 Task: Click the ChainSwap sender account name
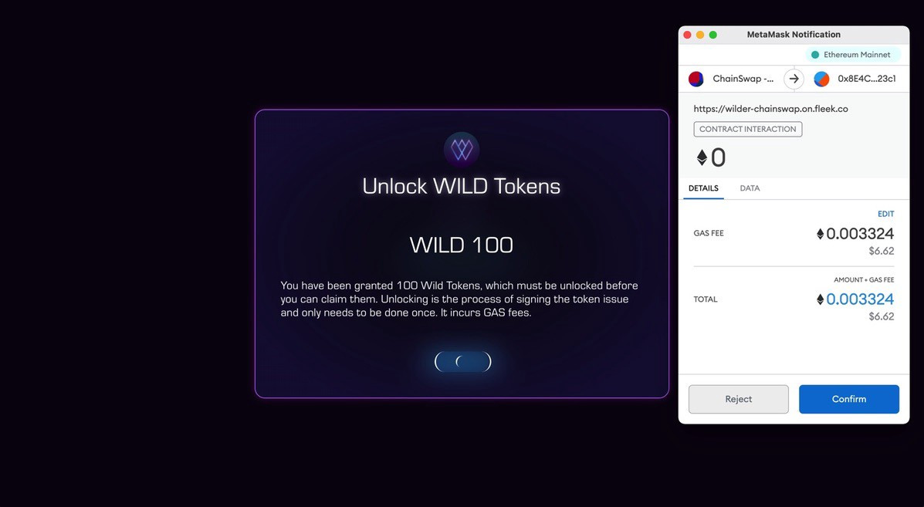coord(743,79)
